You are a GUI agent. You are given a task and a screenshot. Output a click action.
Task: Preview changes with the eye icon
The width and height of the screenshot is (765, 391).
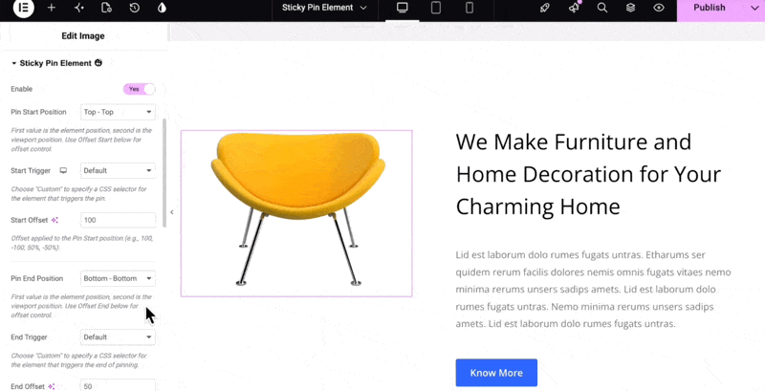pyautogui.click(x=659, y=8)
